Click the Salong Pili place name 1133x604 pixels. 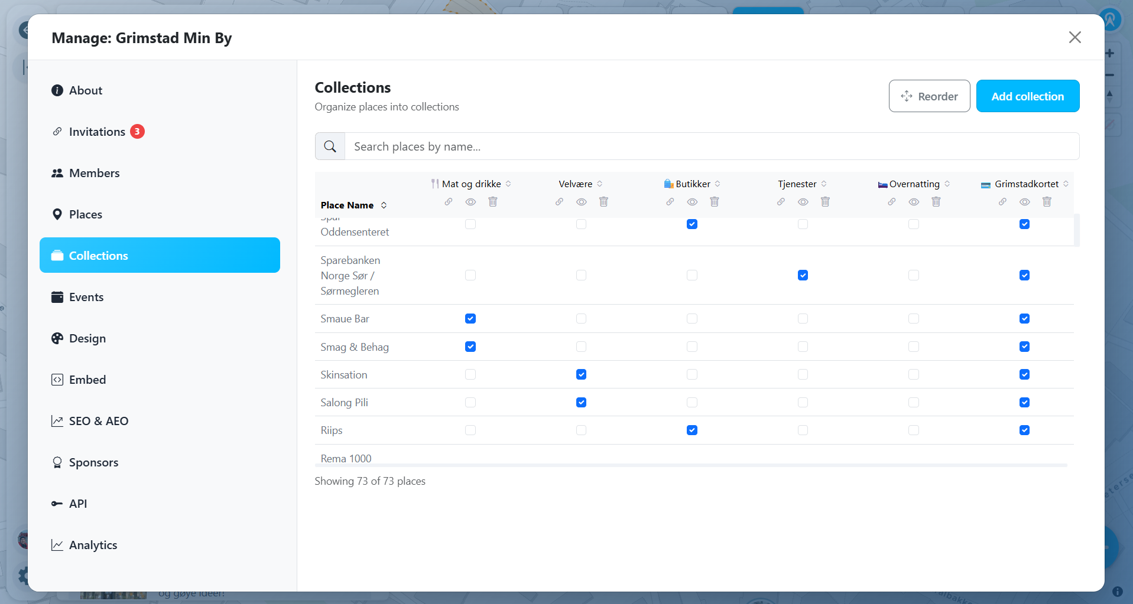(x=344, y=403)
